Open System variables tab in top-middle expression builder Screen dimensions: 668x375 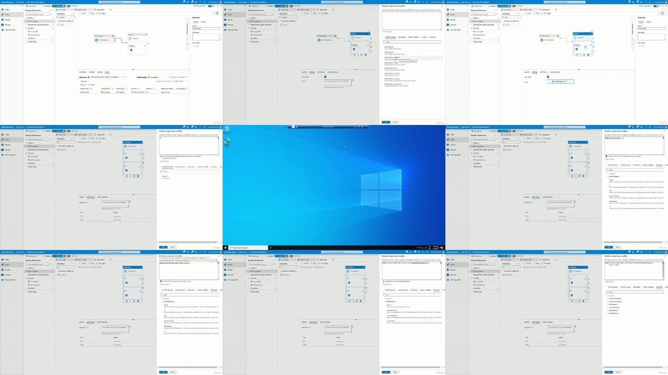413,37
